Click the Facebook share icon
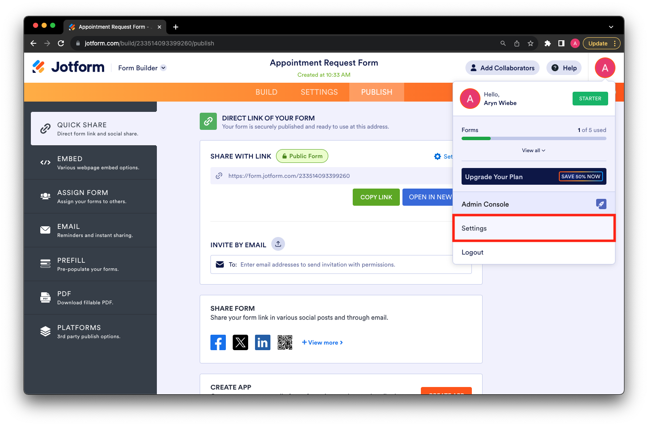 (218, 342)
